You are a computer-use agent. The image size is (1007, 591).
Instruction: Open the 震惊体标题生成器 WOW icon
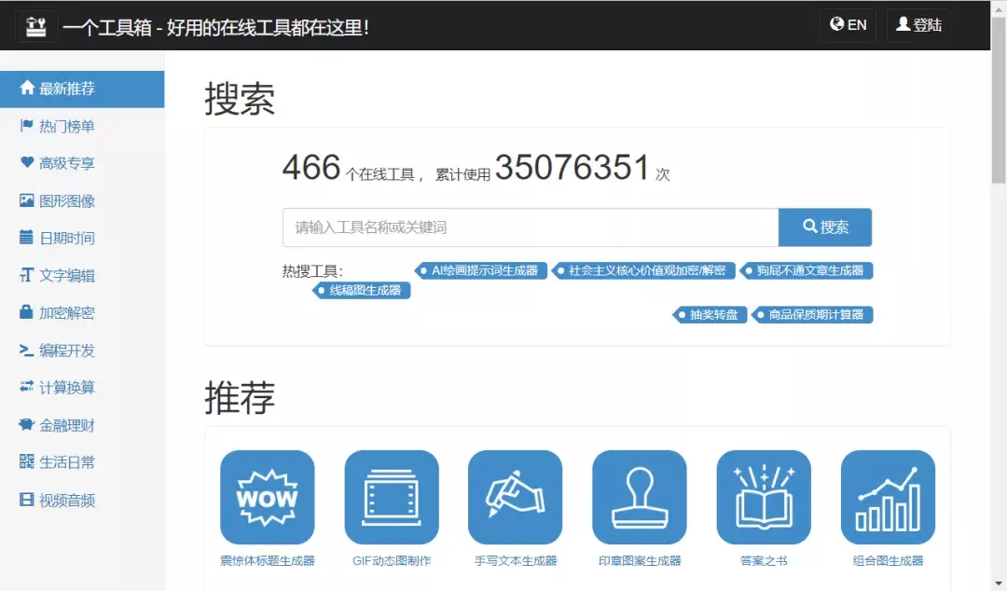(x=267, y=498)
